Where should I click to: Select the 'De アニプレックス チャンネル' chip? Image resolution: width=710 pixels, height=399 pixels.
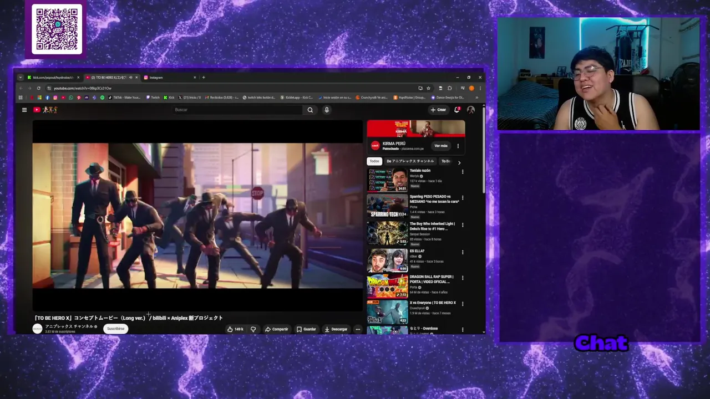pos(410,161)
